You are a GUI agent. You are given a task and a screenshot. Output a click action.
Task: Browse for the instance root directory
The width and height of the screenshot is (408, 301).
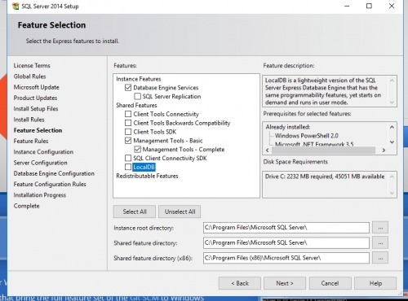click(x=380, y=228)
